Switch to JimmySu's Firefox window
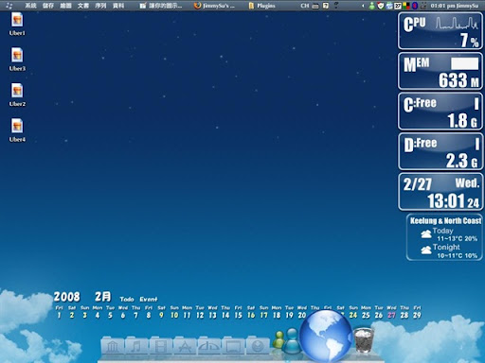The image size is (485, 363). point(214,6)
